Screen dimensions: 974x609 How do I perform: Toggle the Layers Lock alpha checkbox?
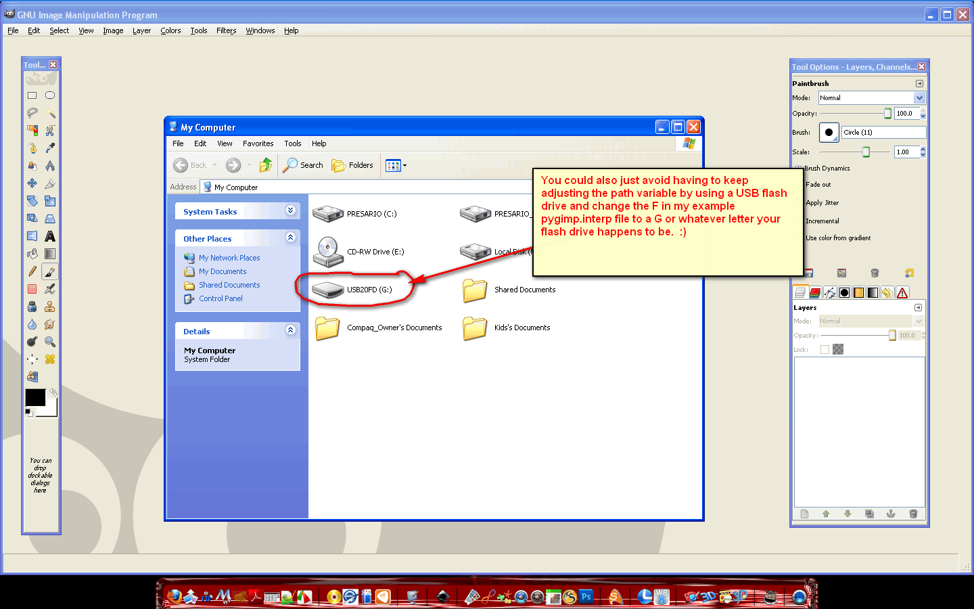point(825,350)
